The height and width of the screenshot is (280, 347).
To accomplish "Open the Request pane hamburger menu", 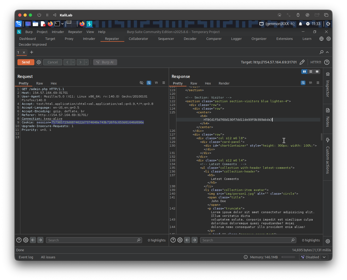I will point(164,83).
